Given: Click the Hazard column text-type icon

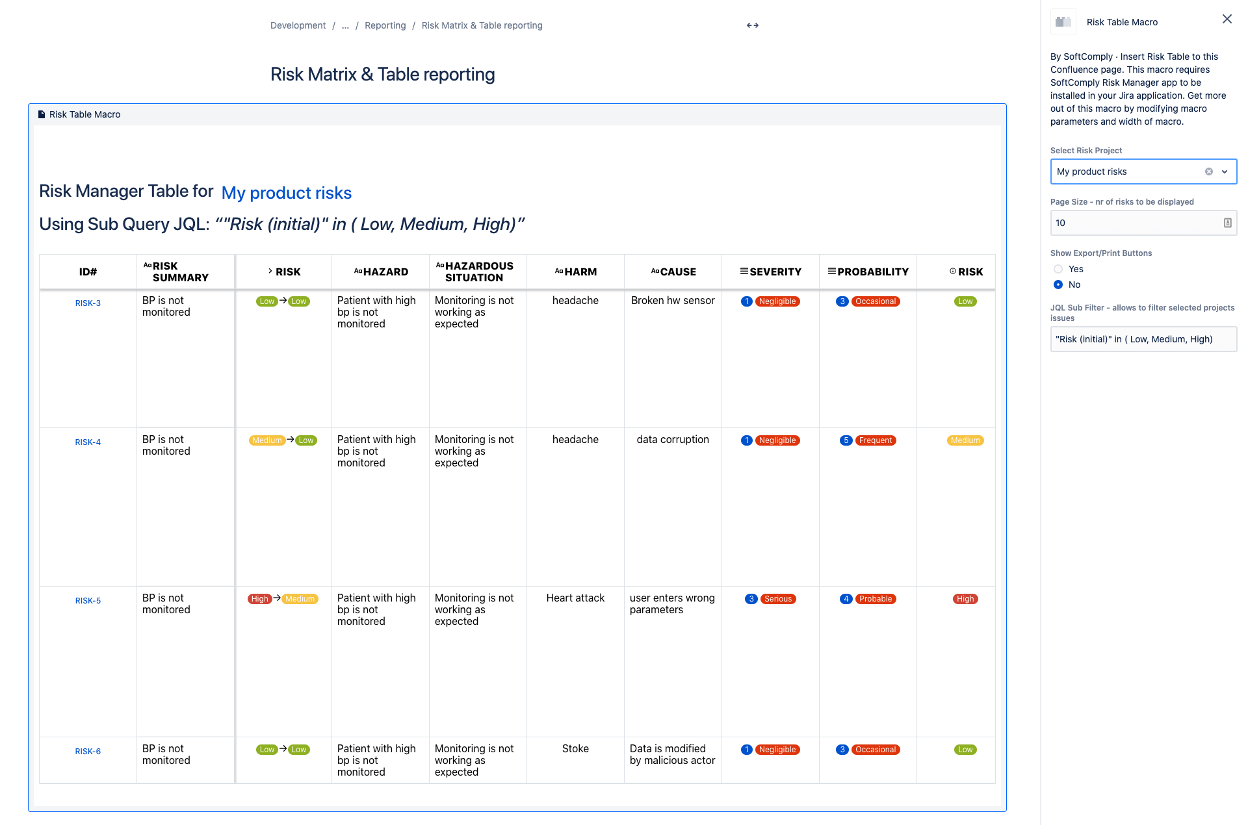Looking at the screenshot, I should tap(357, 271).
